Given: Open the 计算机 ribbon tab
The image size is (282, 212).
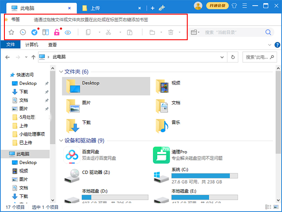Looking at the screenshot, I should [x=32, y=45].
